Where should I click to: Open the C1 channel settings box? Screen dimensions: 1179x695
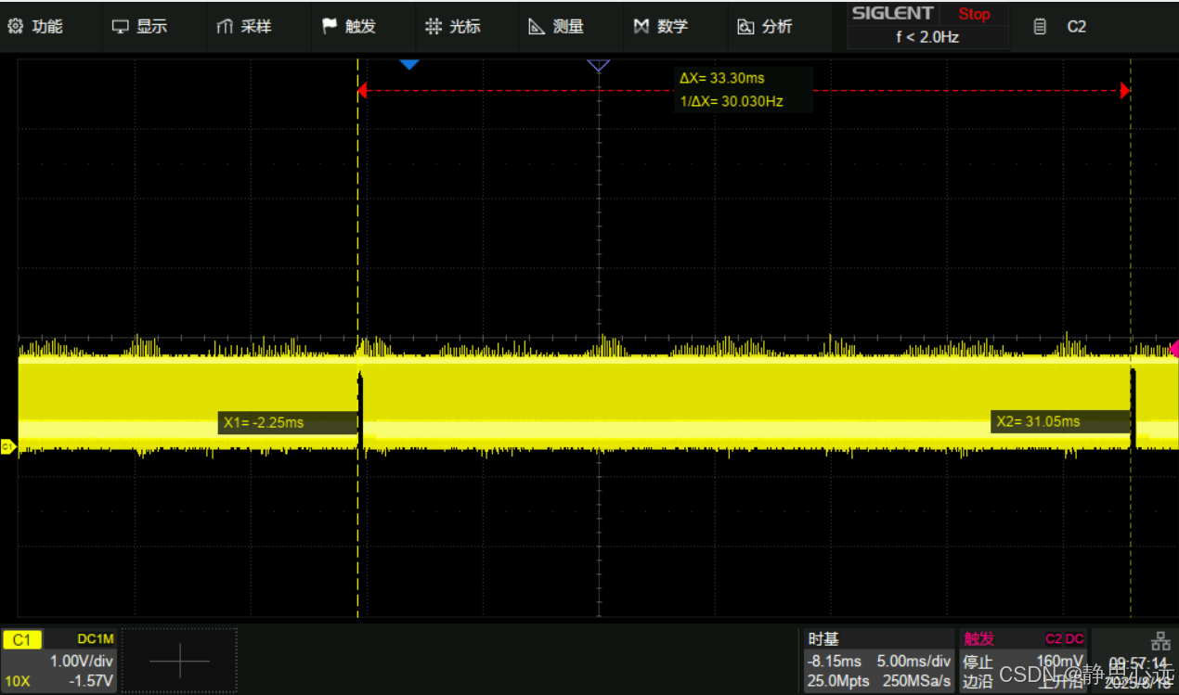coord(59,661)
